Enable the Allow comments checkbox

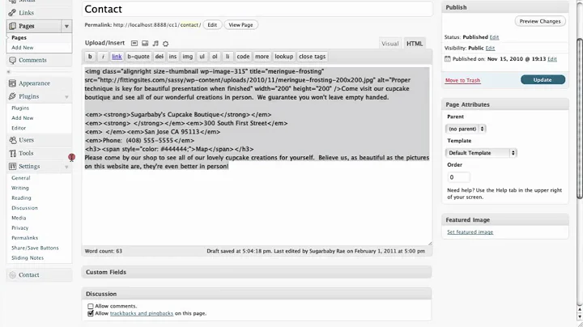click(91, 306)
